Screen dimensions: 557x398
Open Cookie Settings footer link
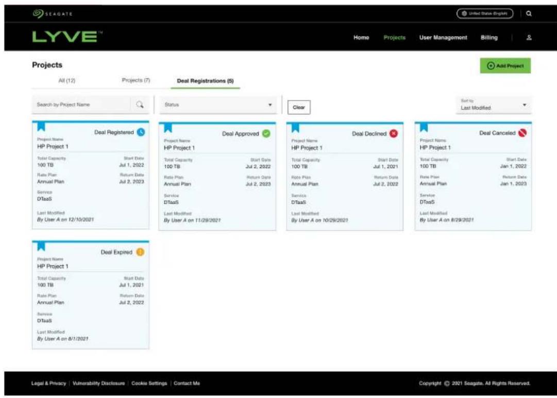149,384
